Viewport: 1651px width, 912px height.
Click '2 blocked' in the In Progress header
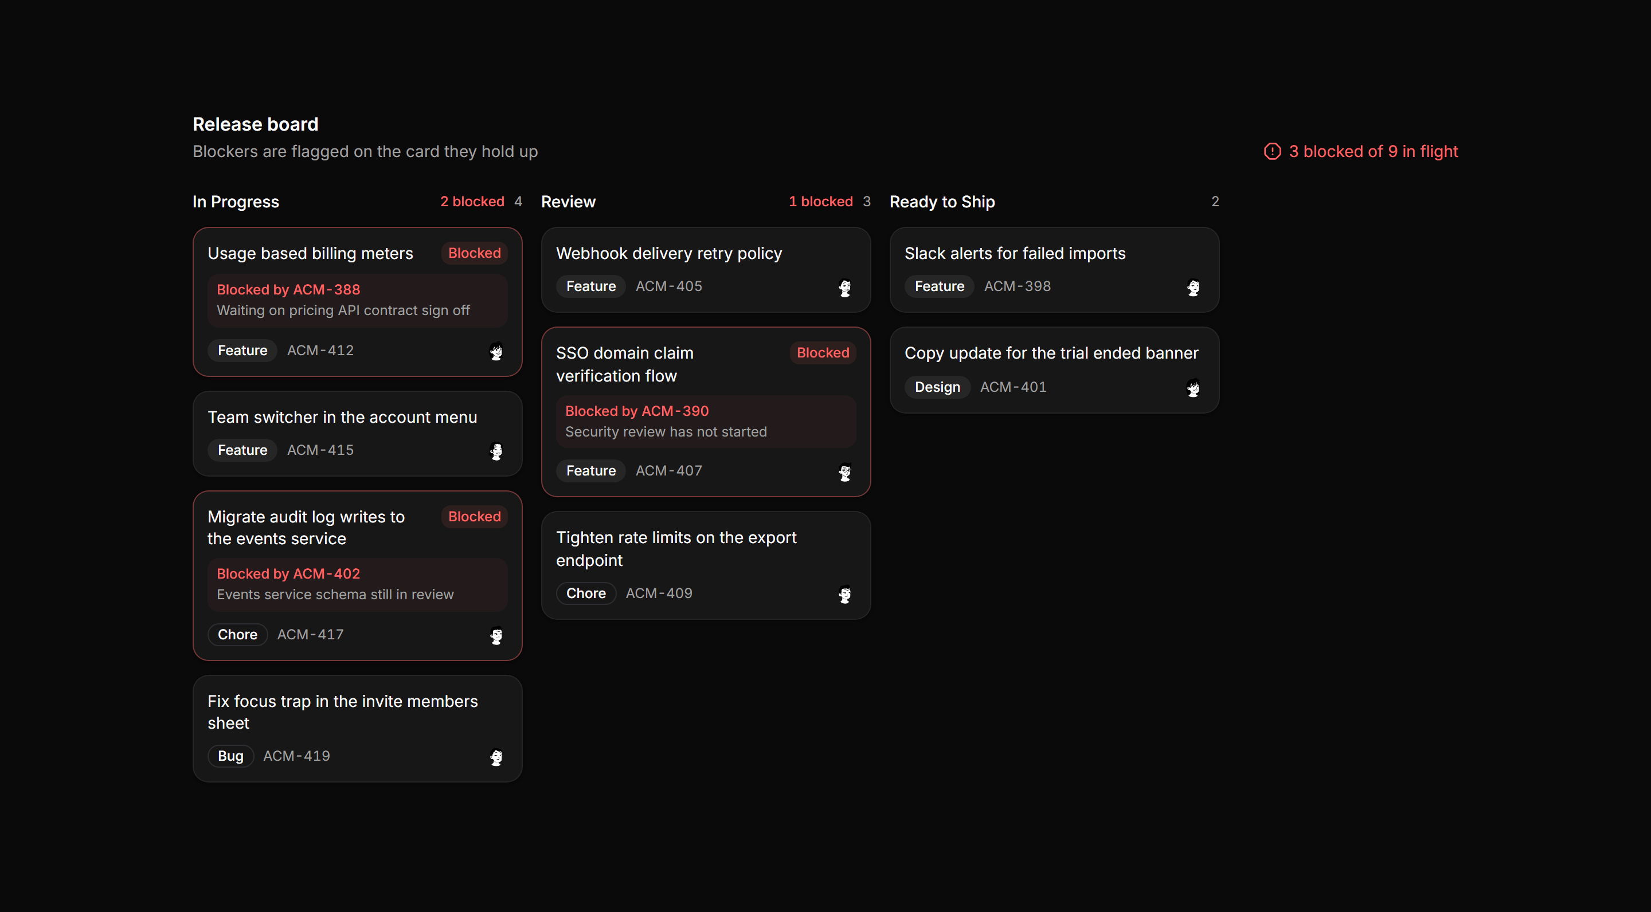pos(472,202)
